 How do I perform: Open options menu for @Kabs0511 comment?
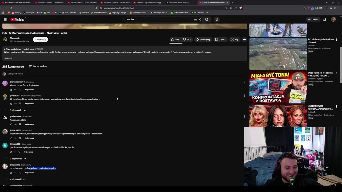244,96
